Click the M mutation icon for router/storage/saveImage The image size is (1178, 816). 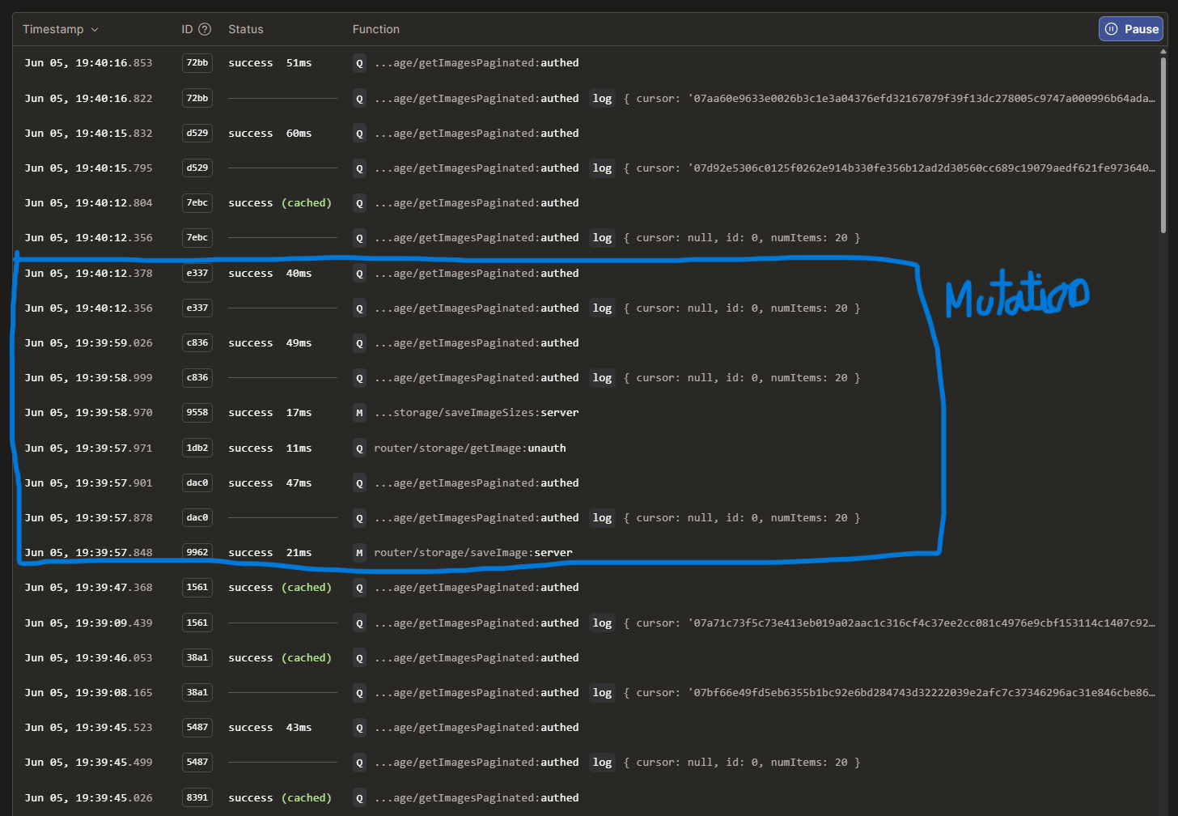(359, 553)
